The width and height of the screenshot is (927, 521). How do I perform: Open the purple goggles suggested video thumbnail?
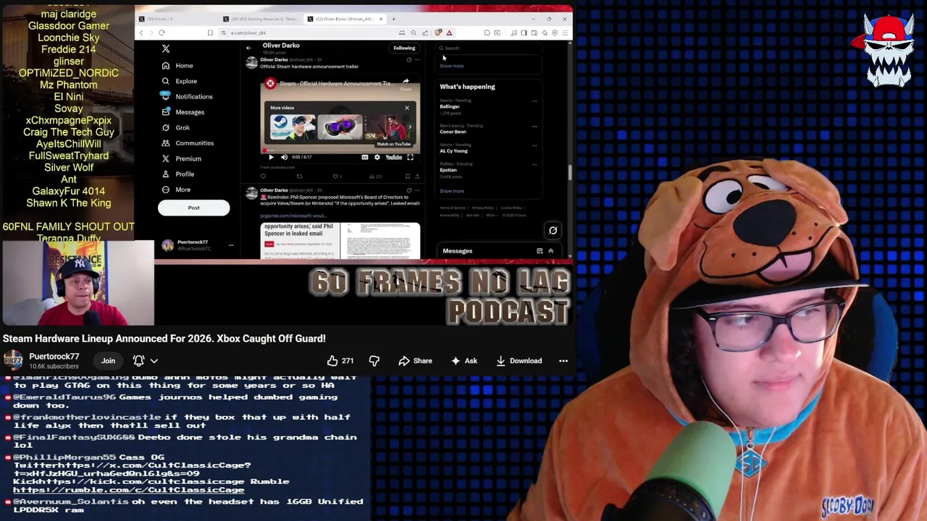tap(340, 127)
